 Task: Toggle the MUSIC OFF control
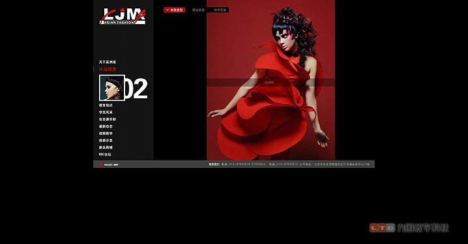(109, 165)
